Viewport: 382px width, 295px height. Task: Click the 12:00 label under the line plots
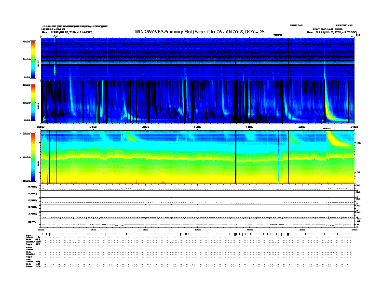point(198,230)
